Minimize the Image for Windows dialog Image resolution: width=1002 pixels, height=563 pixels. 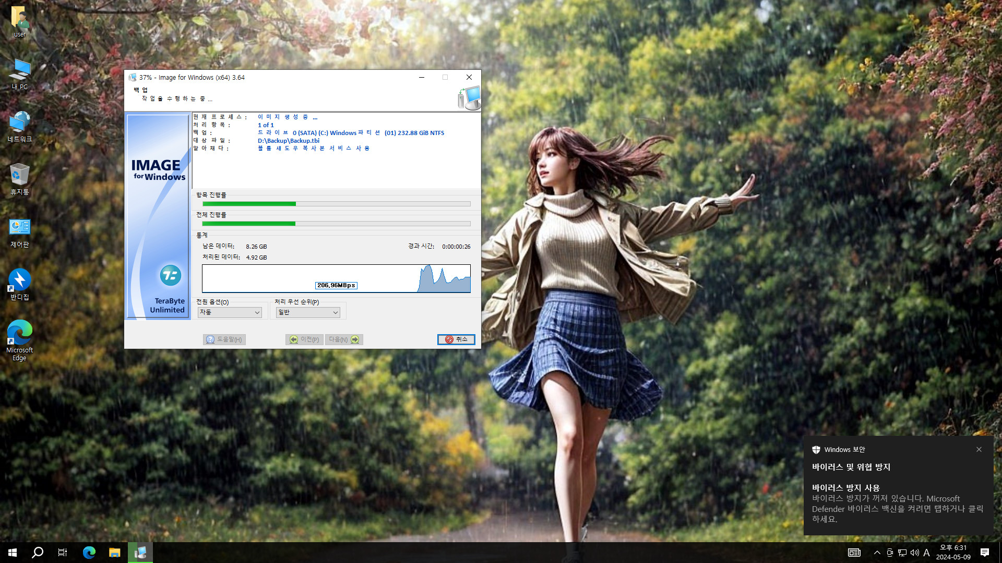pos(421,77)
